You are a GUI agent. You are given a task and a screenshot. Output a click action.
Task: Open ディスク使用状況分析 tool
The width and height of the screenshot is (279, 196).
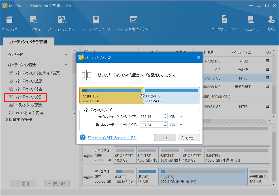(133, 23)
